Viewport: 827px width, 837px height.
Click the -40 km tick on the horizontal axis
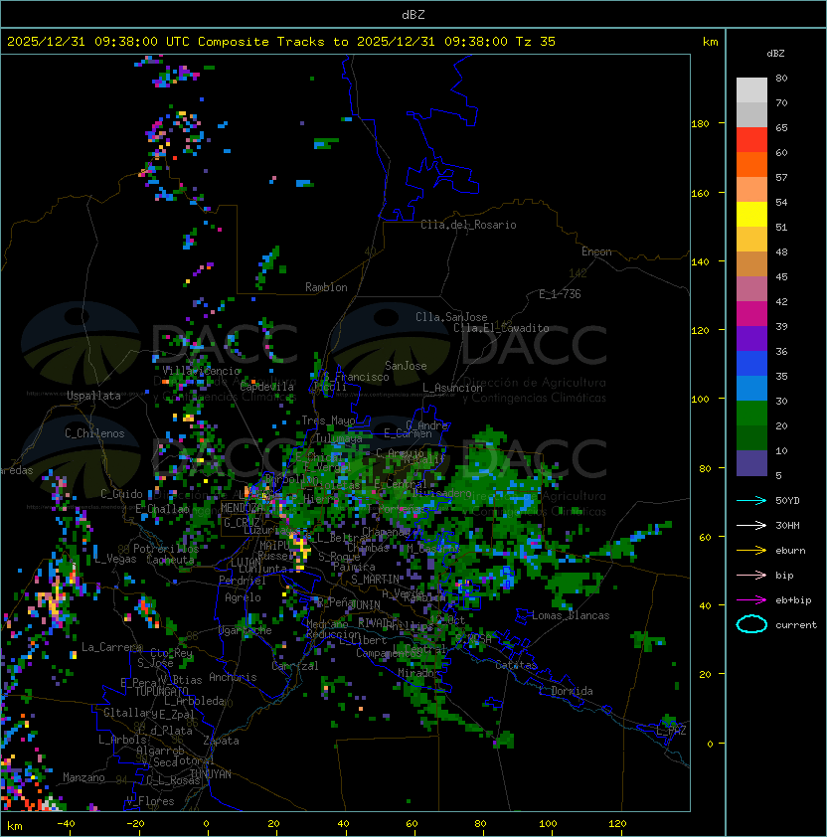[x=66, y=824]
